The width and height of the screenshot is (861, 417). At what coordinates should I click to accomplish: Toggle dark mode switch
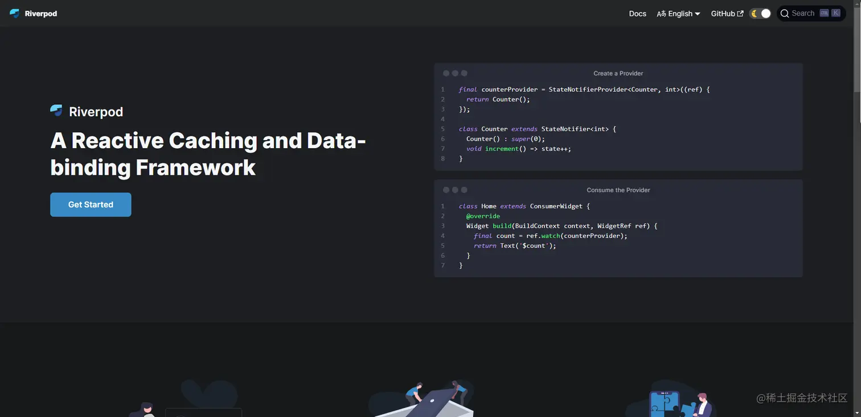(x=760, y=14)
